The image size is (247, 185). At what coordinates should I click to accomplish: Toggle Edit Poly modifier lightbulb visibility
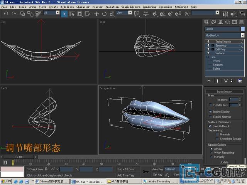(208, 49)
